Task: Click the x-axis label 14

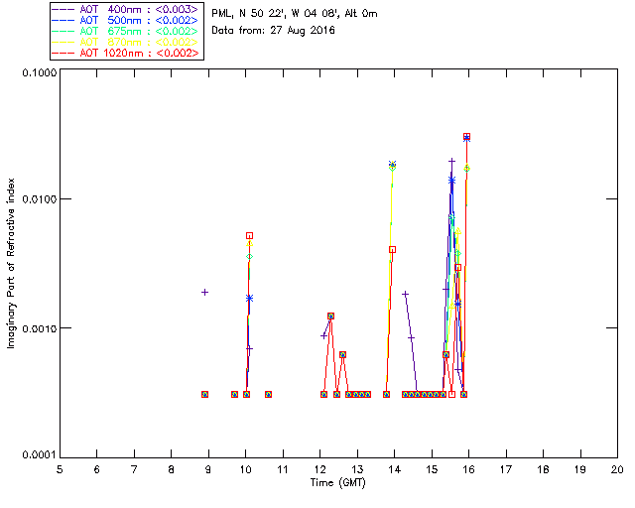Action: tap(395, 469)
